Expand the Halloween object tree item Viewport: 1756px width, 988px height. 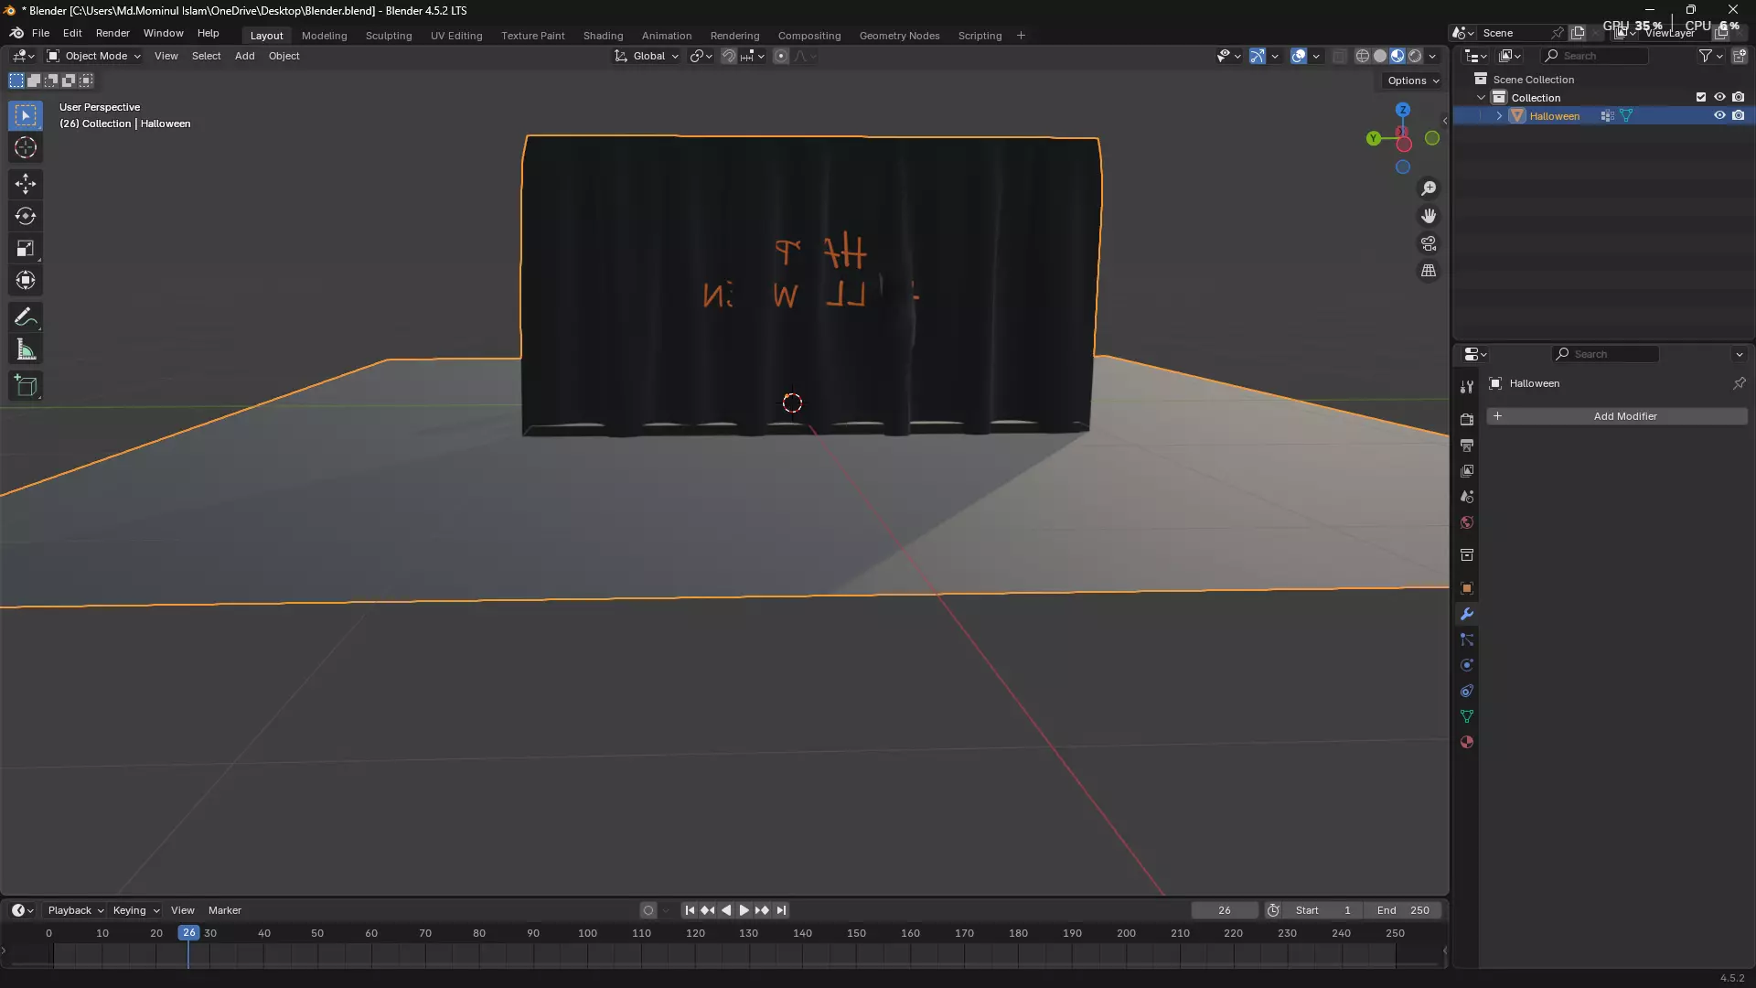pyautogui.click(x=1499, y=116)
